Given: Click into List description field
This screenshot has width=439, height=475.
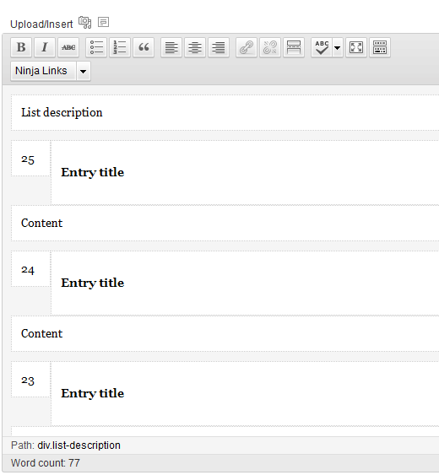Looking at the screenshot, I should 225,113.
